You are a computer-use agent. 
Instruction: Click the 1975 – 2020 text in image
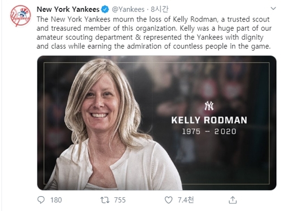(209, 132)
